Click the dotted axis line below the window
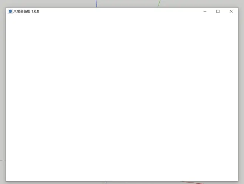Image resolution: width=244 pixels, height=184 pixels. point(106,183)
